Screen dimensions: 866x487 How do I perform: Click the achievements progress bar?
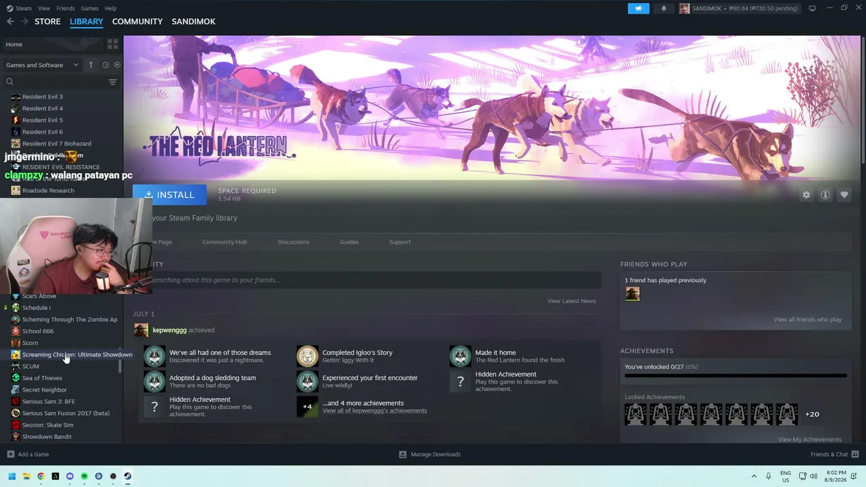(x=735, y=375)
